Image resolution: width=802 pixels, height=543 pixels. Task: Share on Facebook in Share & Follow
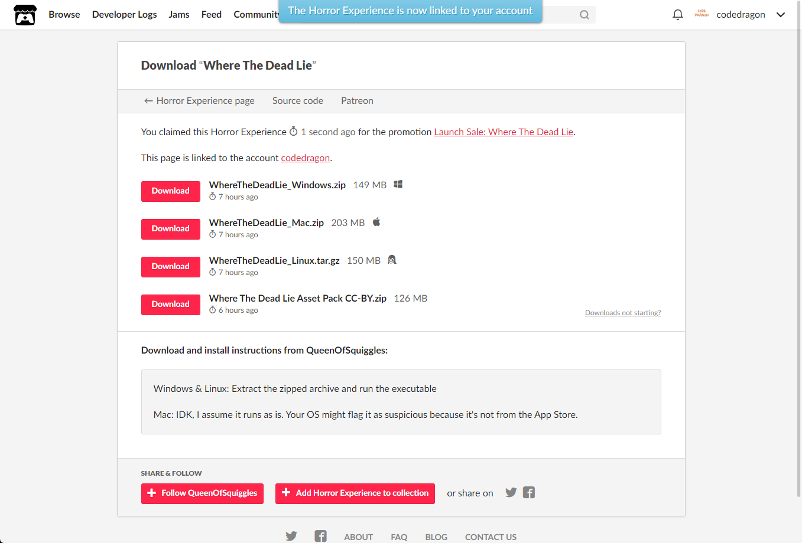529,493
